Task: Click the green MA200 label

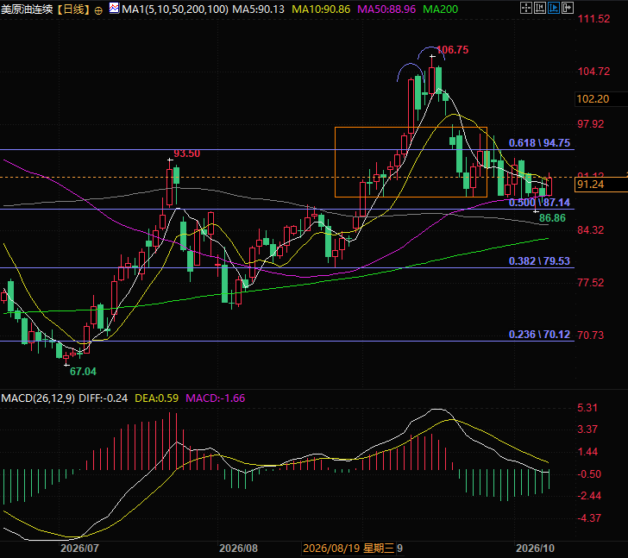Action: pos(440,9)
